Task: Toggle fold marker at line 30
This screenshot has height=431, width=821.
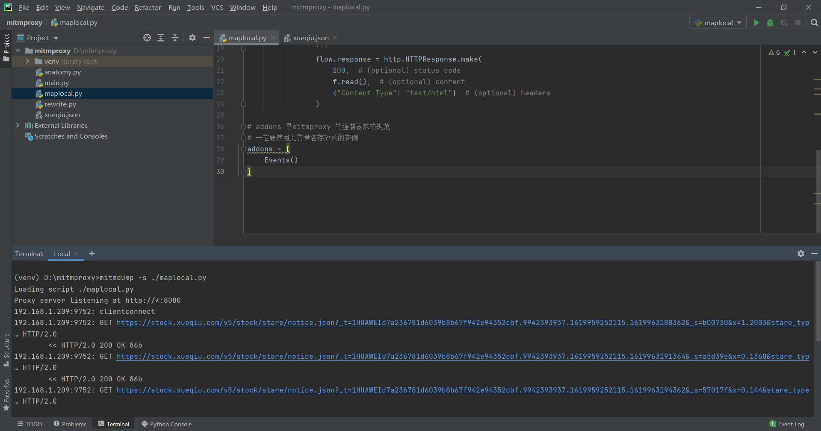Action: pyautogui.click(x=243, y=171)
